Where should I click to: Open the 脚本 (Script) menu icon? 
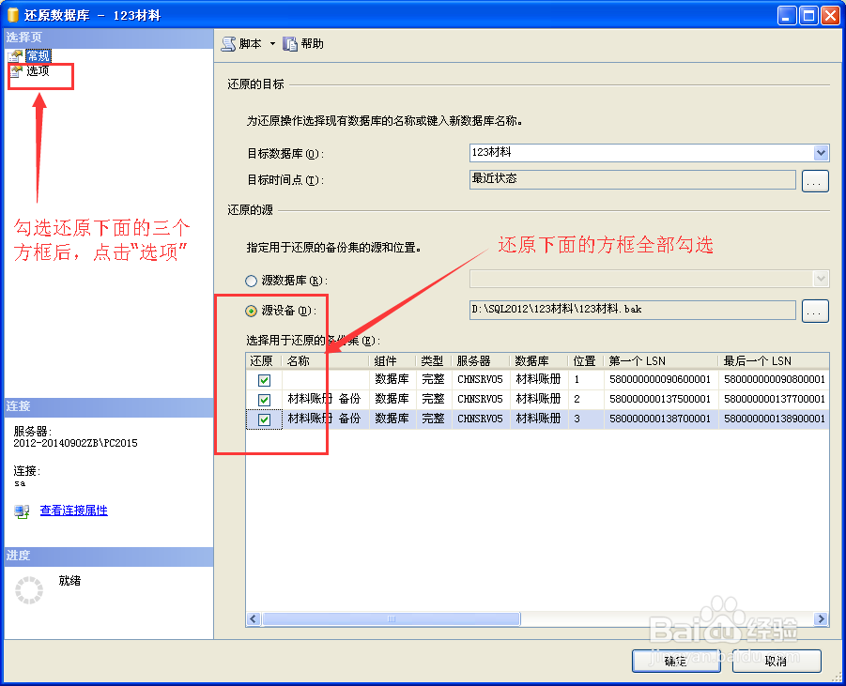[228, 42]
